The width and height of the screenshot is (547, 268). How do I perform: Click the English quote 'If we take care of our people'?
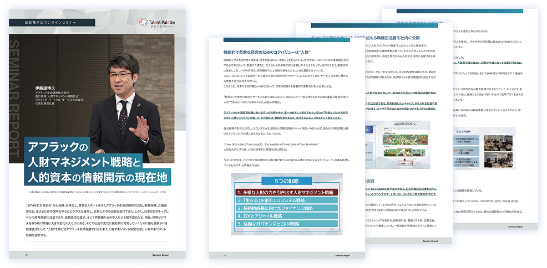[271, 144]
